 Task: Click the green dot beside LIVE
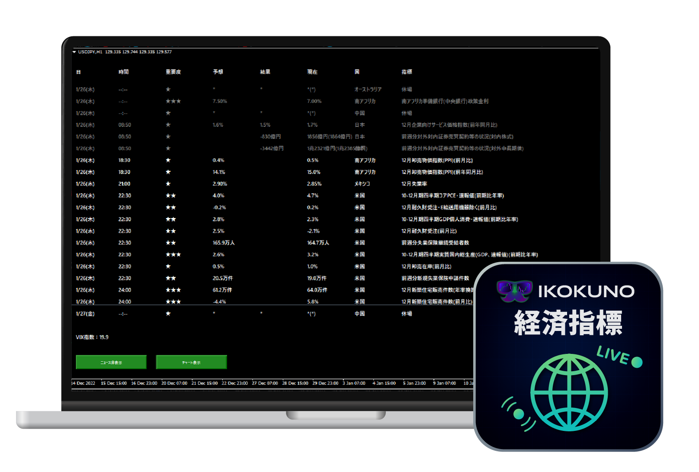637,362
